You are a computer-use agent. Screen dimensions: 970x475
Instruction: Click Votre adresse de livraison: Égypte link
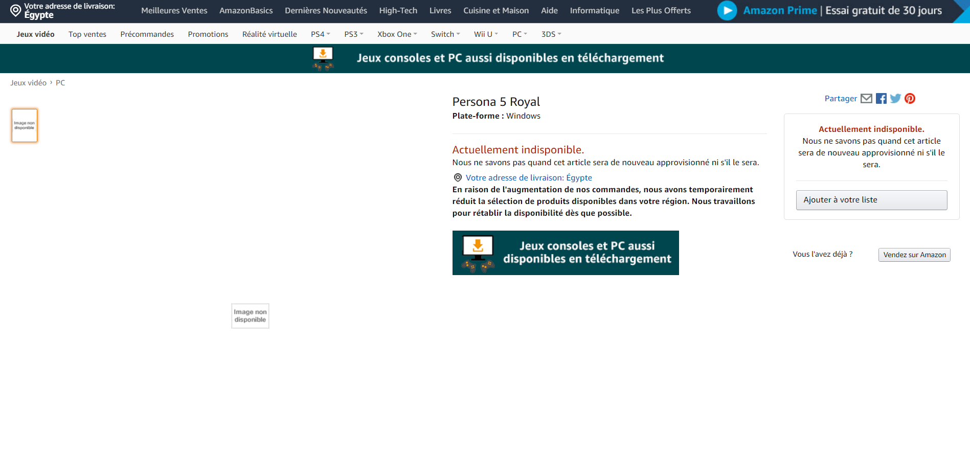(529, 177)
